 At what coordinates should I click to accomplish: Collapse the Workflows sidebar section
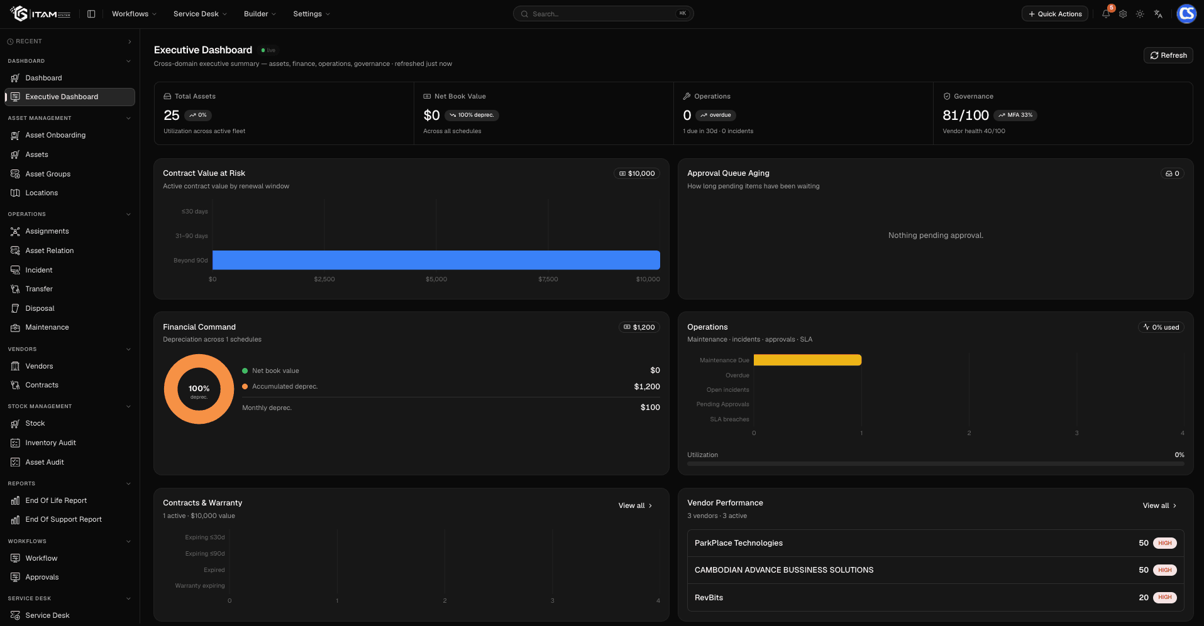pos(128,541)
